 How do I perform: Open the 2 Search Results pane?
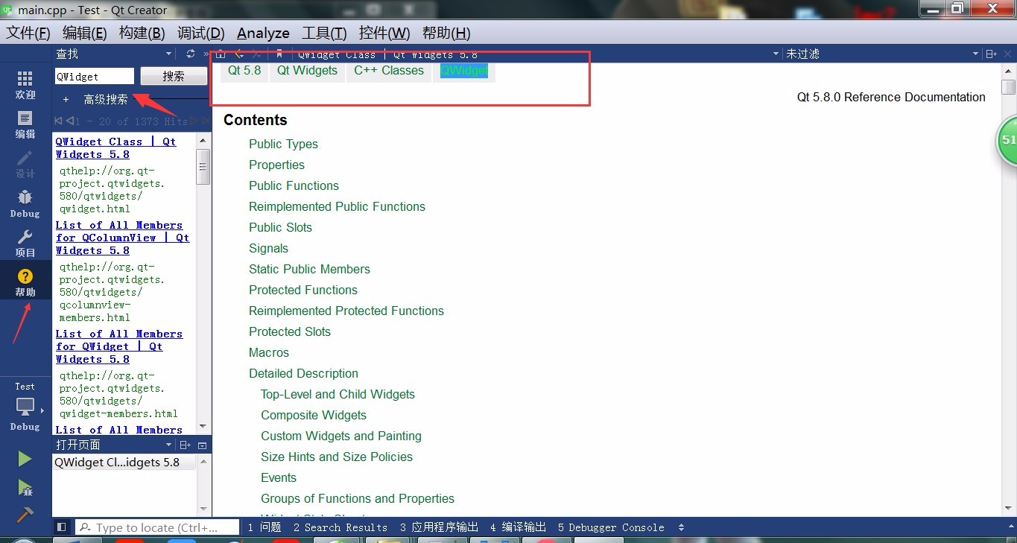pyautogui.click(x=340, y=527)
